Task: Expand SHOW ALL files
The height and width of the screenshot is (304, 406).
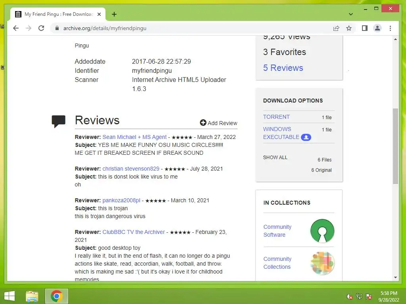Action: point(275,158)
